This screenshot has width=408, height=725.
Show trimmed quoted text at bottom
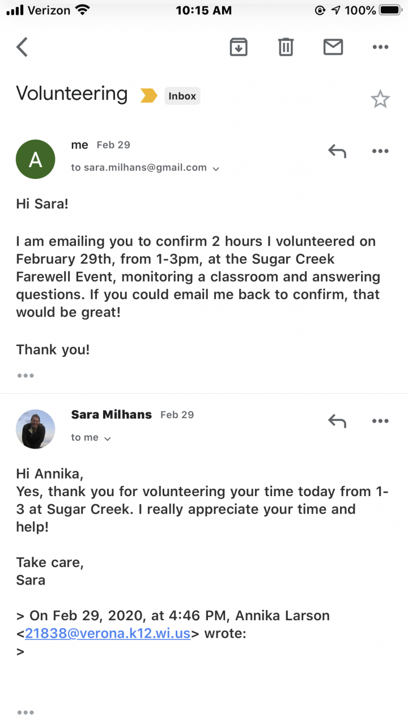coord(25,712)
